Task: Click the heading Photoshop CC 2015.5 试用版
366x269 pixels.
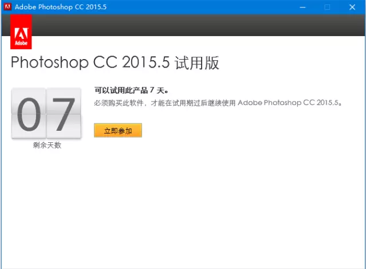Action: 115,63
